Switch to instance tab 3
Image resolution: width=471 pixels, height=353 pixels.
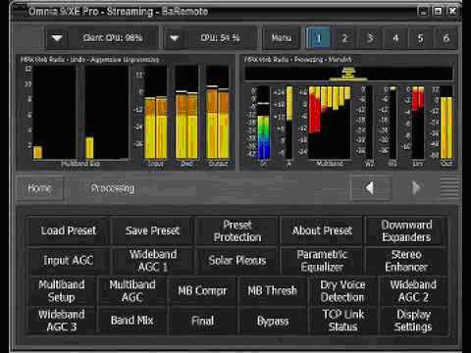[370, 38]
